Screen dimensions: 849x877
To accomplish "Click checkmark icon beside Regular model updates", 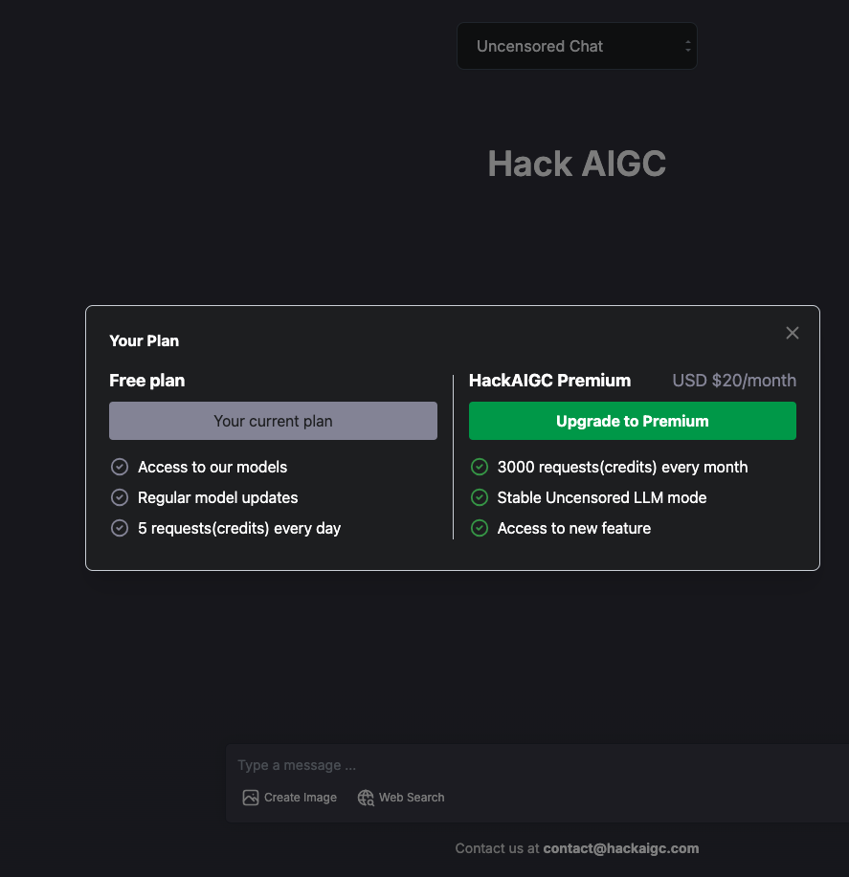I will (x=120, y=497).
